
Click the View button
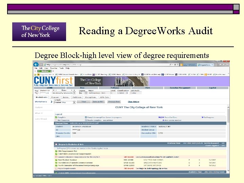pos(84,102)
